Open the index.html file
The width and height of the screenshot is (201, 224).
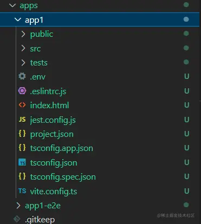point(49,105)
